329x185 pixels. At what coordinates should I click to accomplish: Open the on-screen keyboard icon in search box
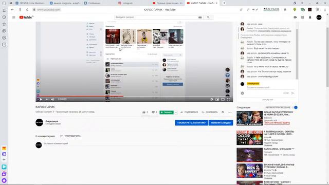(200, 17)
